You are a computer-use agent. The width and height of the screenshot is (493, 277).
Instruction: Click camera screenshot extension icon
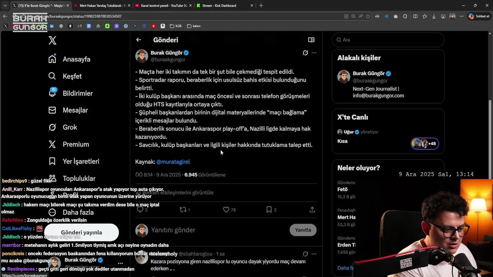pyautogui.click(x=396, y=16)
